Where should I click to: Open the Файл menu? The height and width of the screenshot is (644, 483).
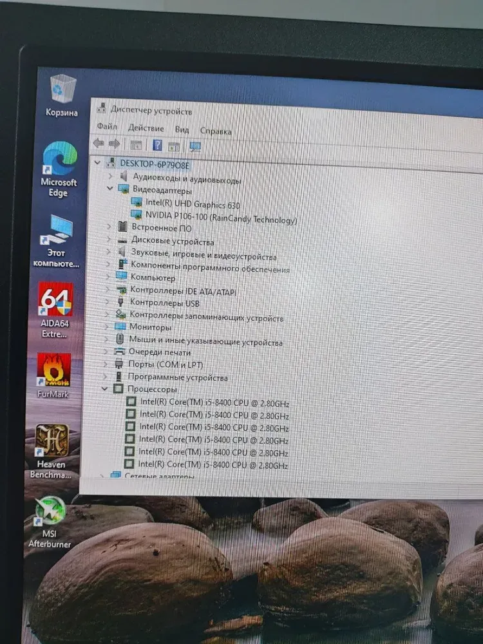click(x=107, y=127)
